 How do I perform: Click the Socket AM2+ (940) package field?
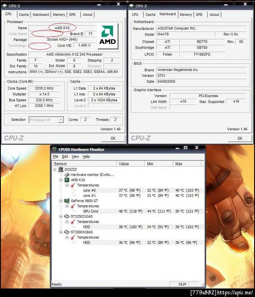point(62,39)
